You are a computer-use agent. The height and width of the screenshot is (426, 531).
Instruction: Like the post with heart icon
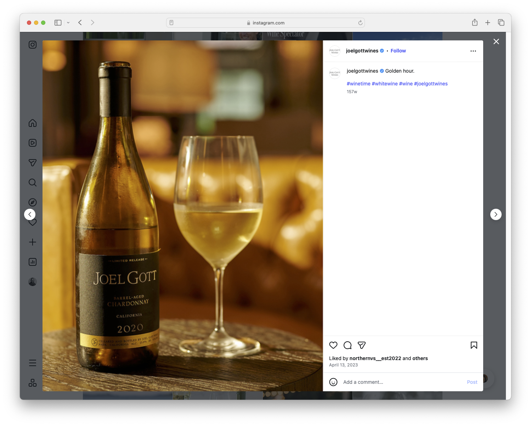click(x=333, y=345)
